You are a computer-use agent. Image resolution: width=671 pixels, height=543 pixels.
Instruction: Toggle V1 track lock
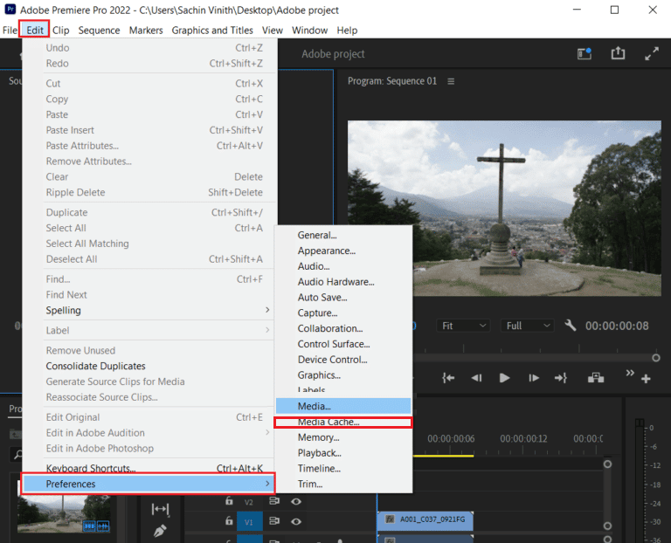tap(229, 521)
